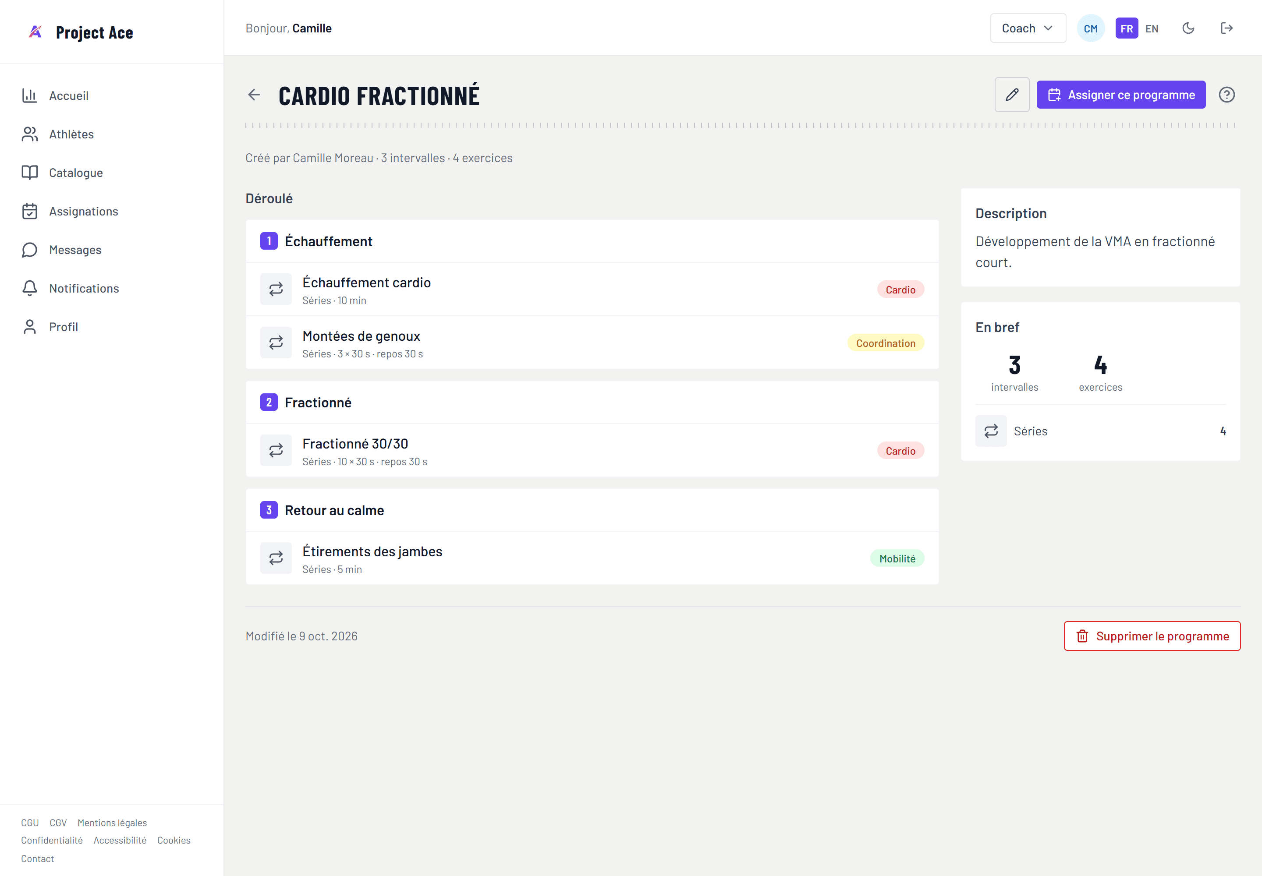Screen dimensions: 1262x876
Task: Select the FR language option
Action: click(x=1126, y=28)
